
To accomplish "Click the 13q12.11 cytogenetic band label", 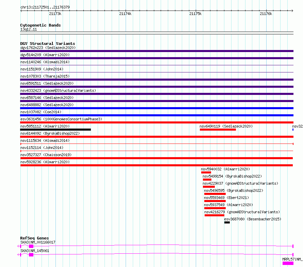I will click(x=29, y=29).
